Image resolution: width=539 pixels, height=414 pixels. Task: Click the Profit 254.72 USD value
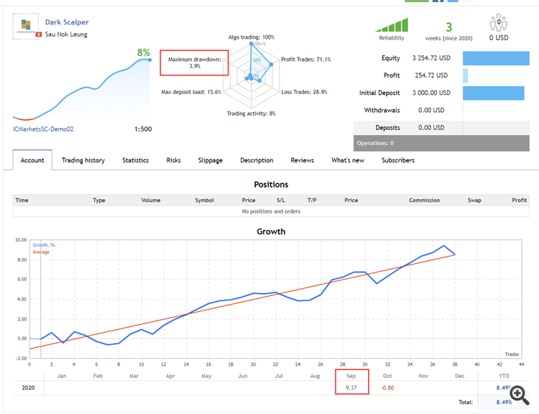tap(431, 75)
